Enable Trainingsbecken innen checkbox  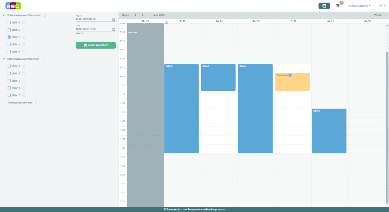coord(5,103)
